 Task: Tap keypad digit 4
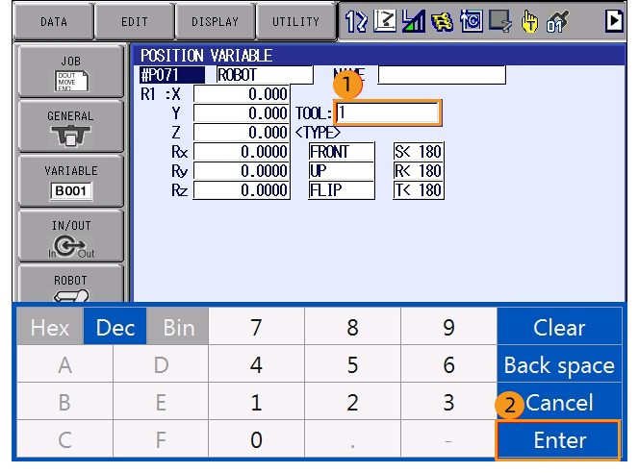coord(256,364)
